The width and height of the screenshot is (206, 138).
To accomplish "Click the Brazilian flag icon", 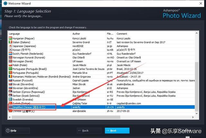I will pos(10,69).
